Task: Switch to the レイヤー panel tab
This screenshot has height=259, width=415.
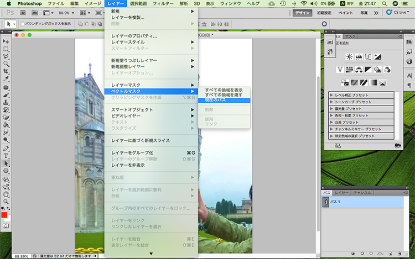Action: click(x=341, y=193)
